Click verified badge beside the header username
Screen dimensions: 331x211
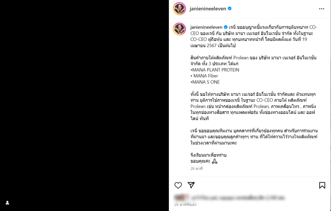(230, 9)
